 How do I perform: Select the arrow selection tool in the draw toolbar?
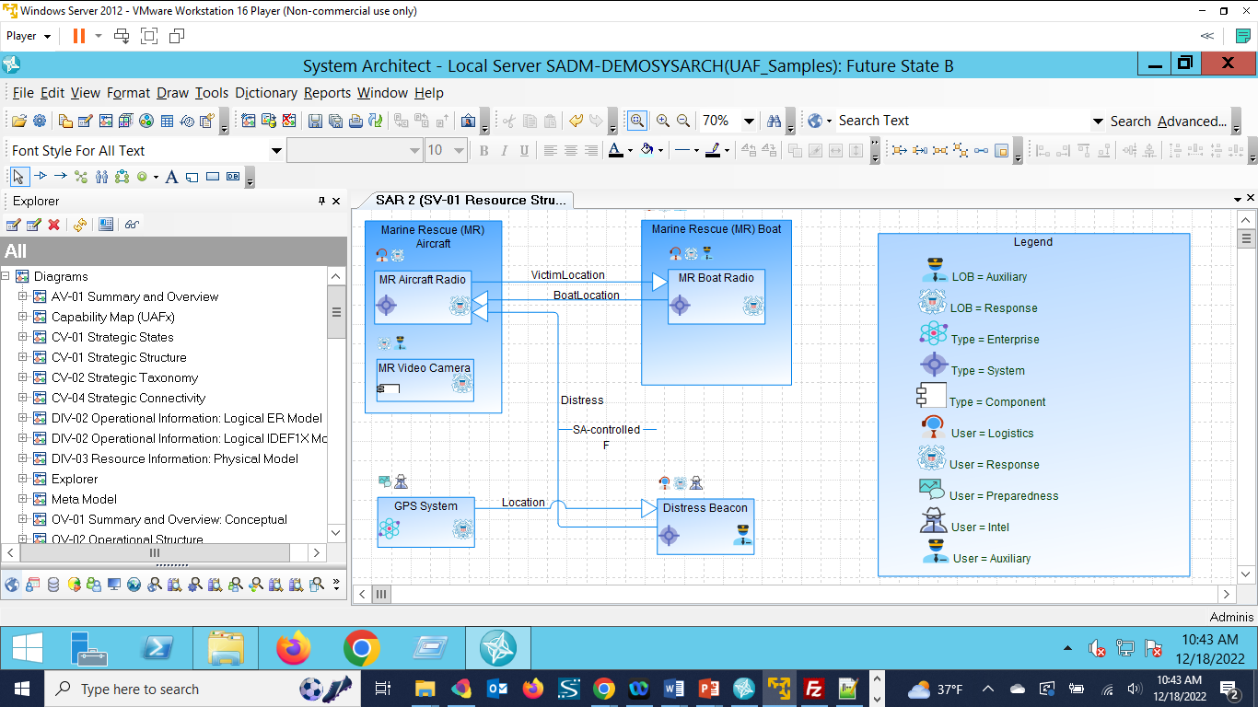coord(20,176)
